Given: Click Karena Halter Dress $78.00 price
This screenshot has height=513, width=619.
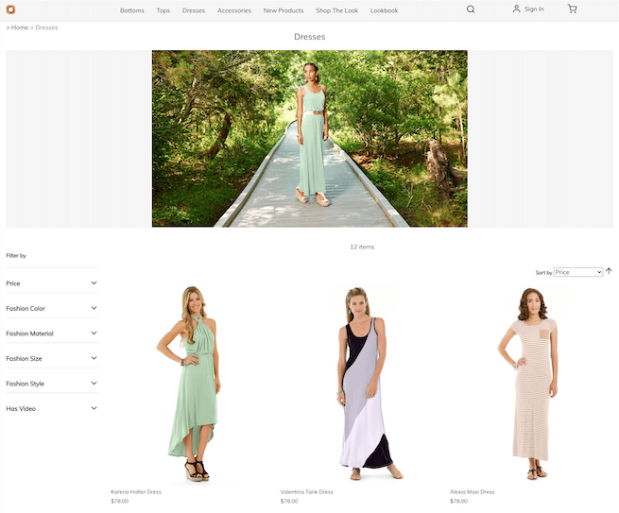Looking at the screenshot, I should tap(120, 501).
